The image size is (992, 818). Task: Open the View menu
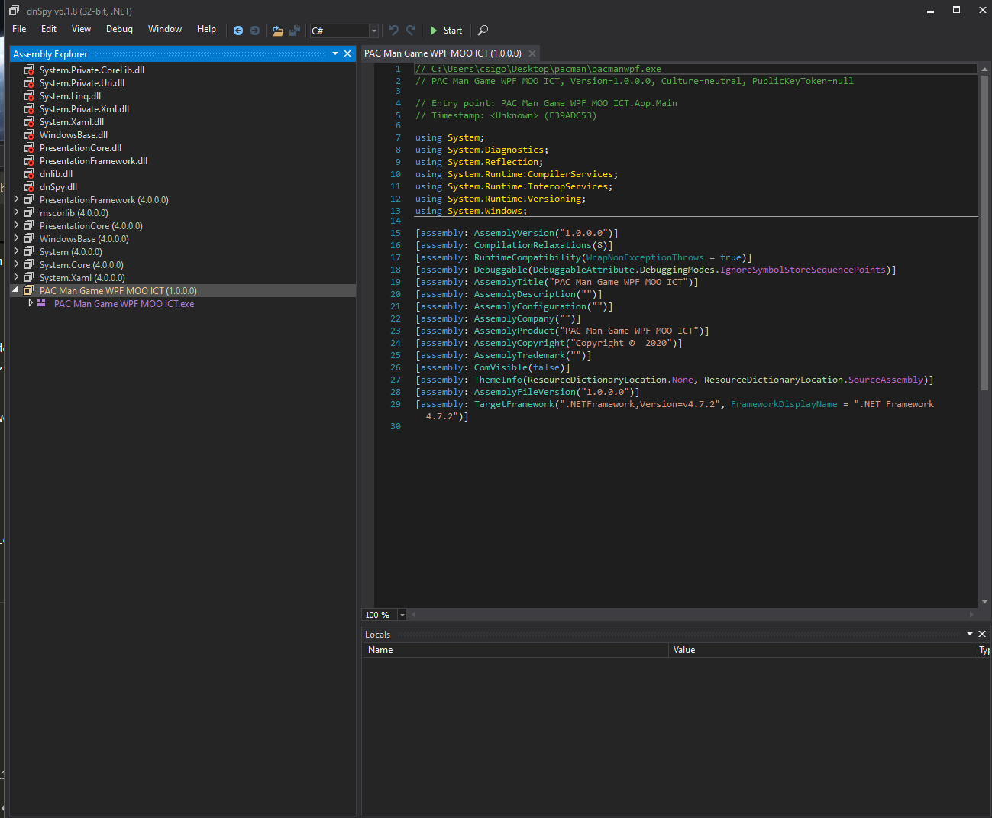pyautogui.click(x=81, y=29)
